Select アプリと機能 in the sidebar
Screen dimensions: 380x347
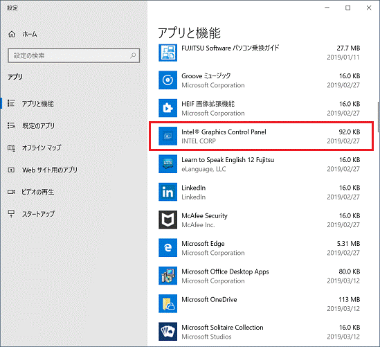point(38,103)
